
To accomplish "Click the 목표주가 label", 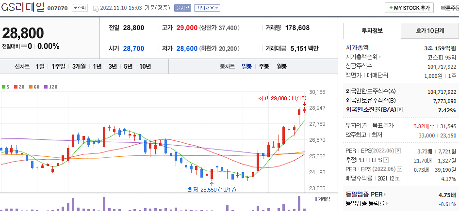I will 383,126.
